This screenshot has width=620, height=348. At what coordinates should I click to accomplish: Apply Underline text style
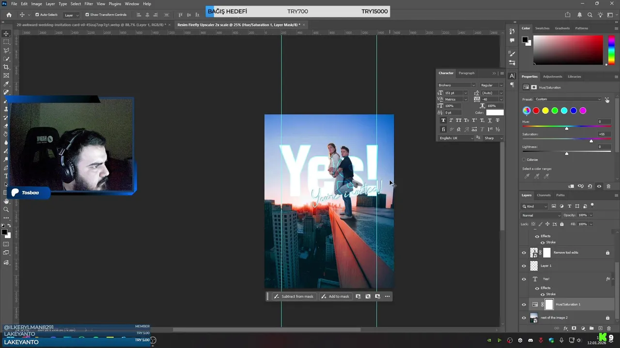point(490,120)
